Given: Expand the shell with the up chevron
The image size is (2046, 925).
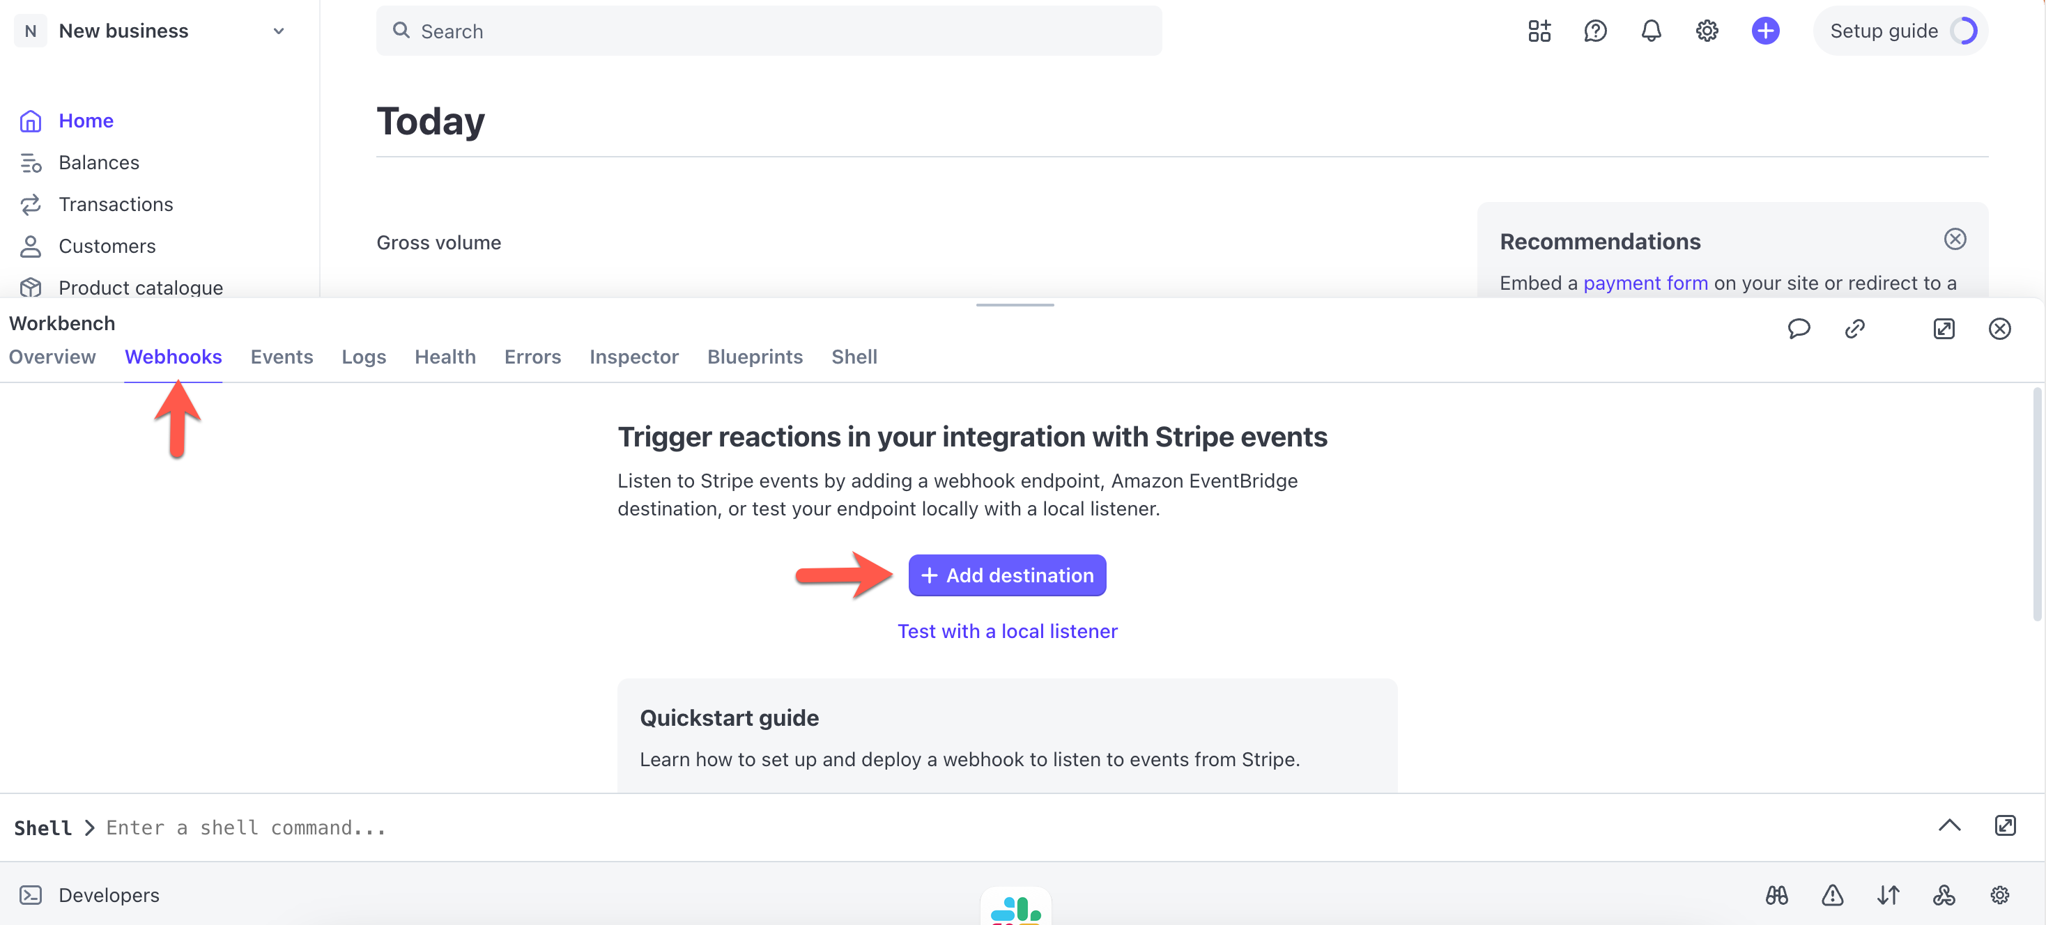Looking at the screenshot, I should (1948, 825).
